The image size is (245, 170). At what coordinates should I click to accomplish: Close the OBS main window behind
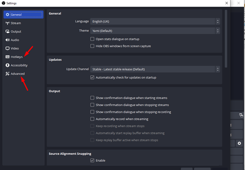click(238, 3)
